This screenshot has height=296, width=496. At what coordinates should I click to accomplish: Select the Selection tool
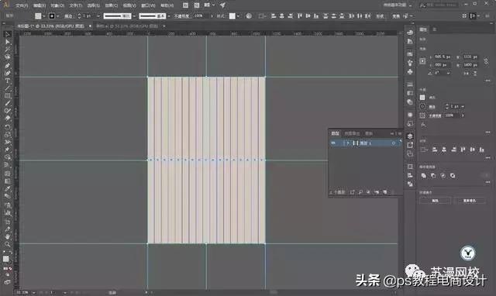pyautogui.click(x=8, y=34)
